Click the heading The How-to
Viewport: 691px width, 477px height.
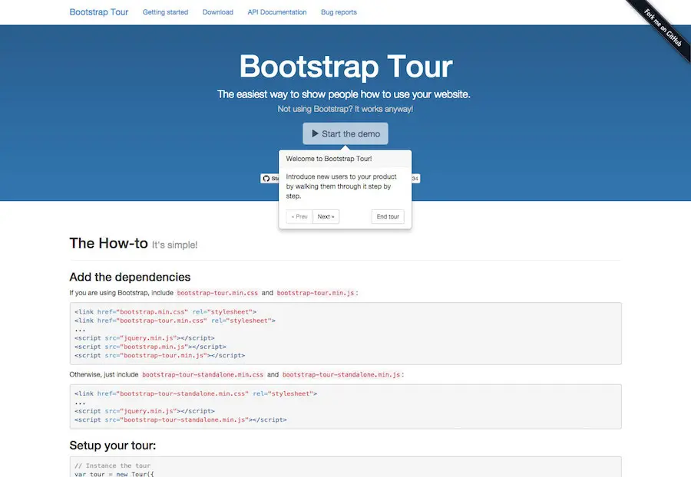point(106,243)
